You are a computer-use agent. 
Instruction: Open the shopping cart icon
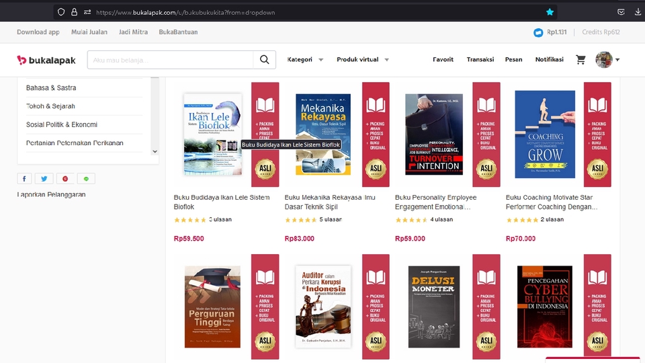(580, 60)
